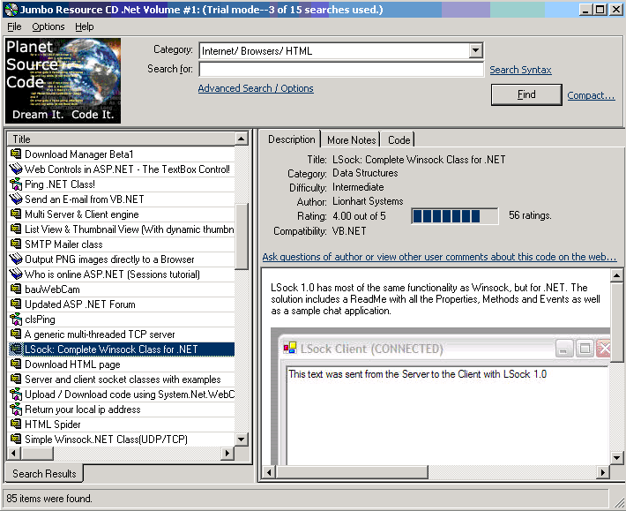
Task: Click the results list scroll down arrow
Action: pyautogui.click(x=241, y=440)
